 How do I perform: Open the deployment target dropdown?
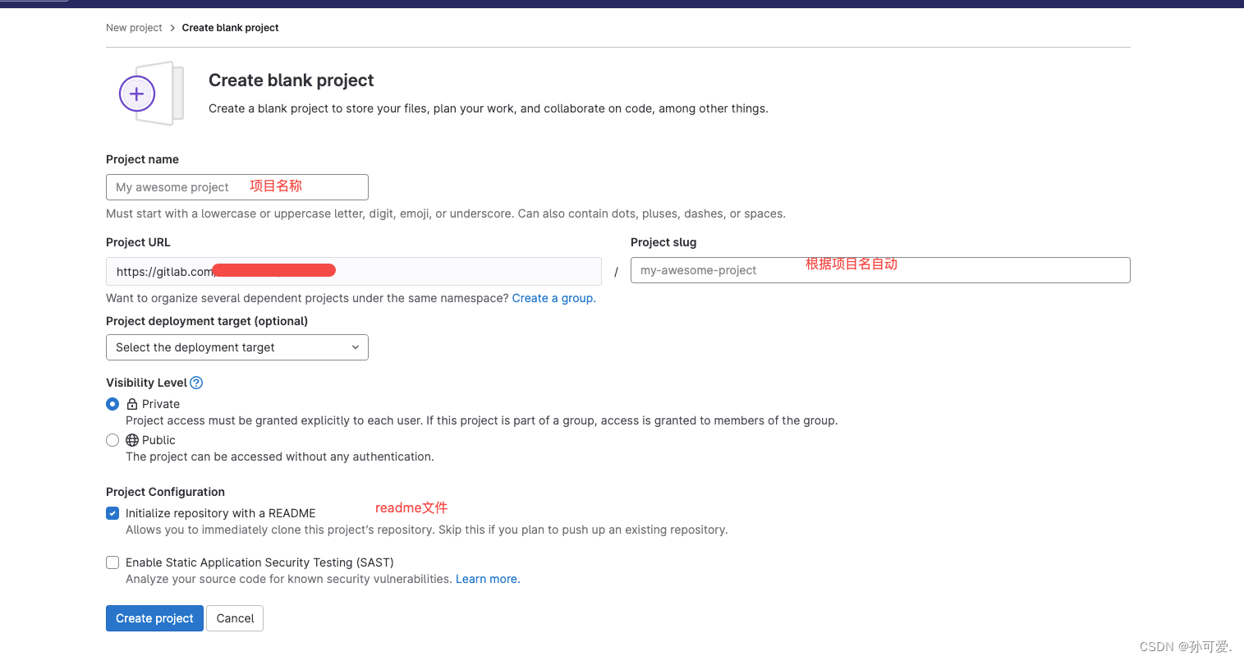(236, 347)
